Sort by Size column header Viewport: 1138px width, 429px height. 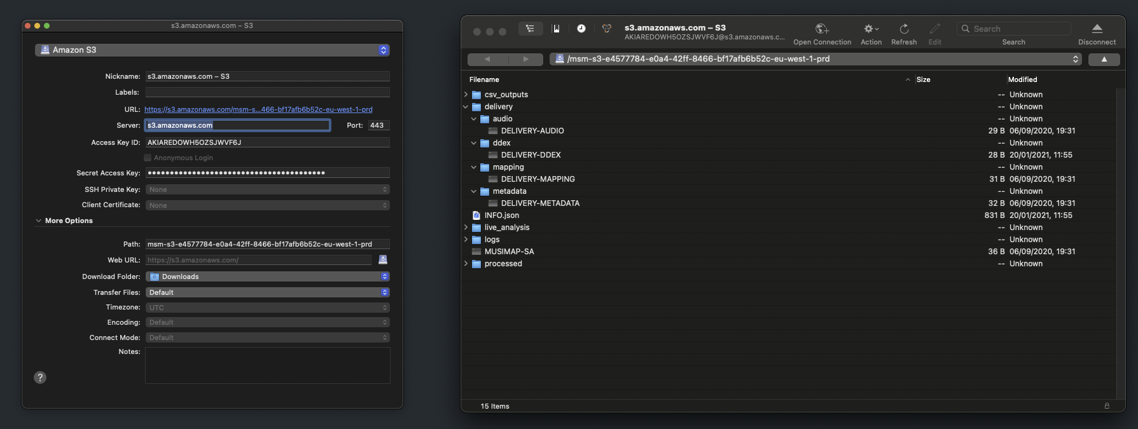coord(961,79)
